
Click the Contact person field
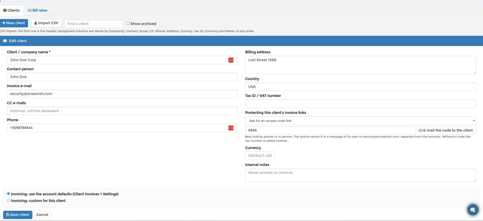[x=122, y=77]
